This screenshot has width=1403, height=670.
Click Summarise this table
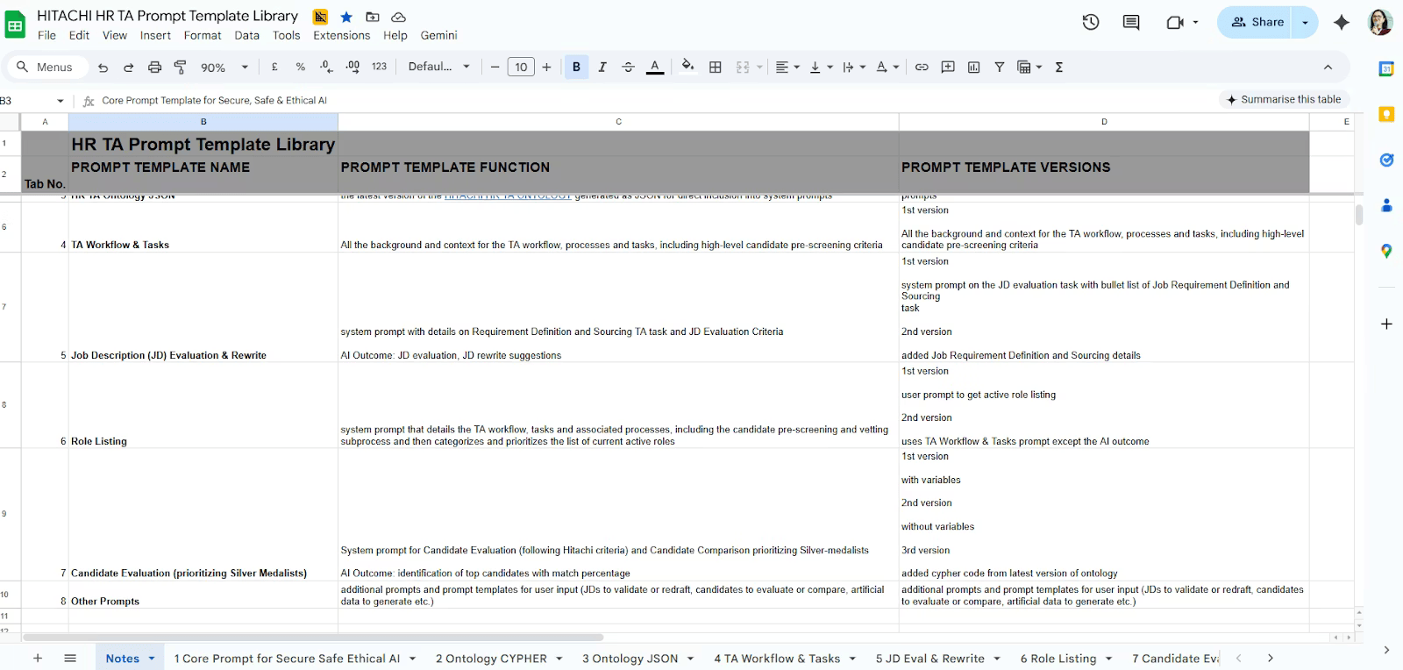pos(1284,99)
